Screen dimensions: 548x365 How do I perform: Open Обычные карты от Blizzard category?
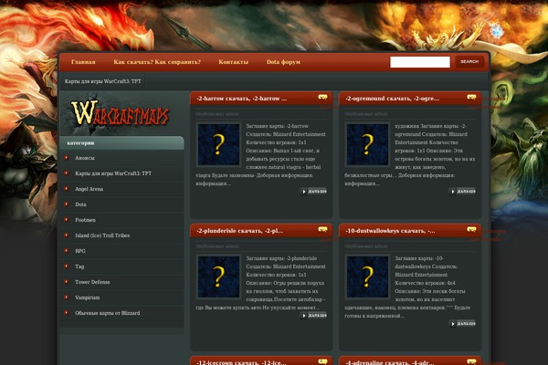[x=107, y=313]
